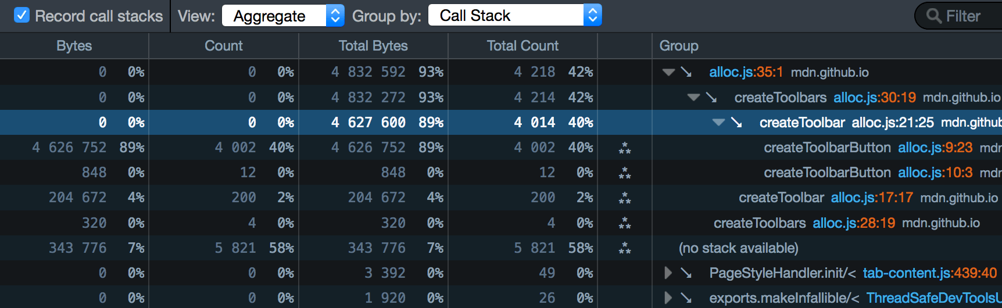Screen dimensions: 1002x308
Task: Click the star icon on createToolbarButton alloc.js:9:23 row
Action: click(625, 148)
